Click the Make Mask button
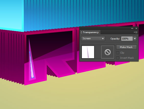The image size is (144, 109). 126,47
